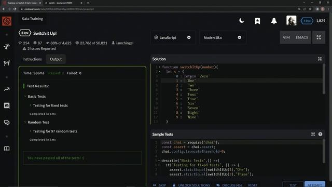
Task: Fold code at line 1 of Solution
Action: [159, 67]
